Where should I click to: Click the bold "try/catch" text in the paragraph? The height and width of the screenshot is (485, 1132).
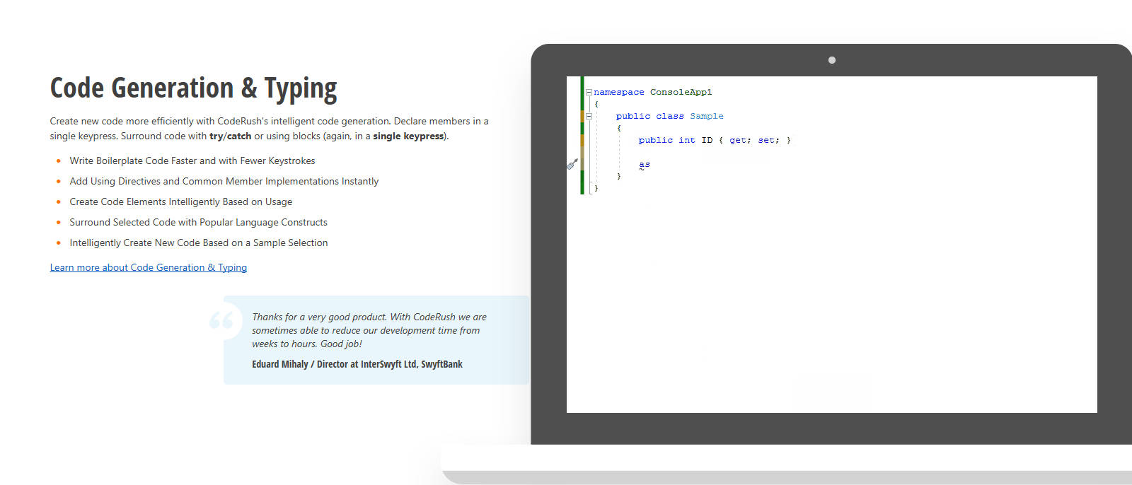(231, 136)
